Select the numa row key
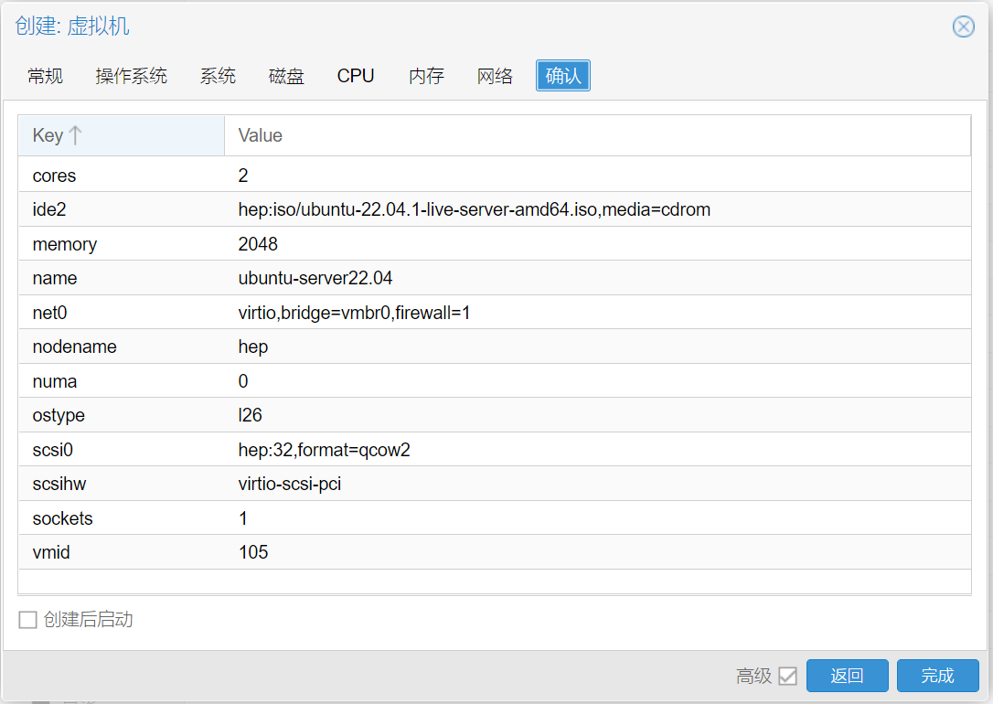Image resolution: width=993 pixels, height=704 pixels. tap(55, 381)
